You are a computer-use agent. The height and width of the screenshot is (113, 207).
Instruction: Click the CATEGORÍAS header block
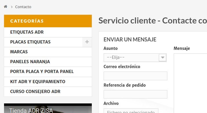coord(48,21)
